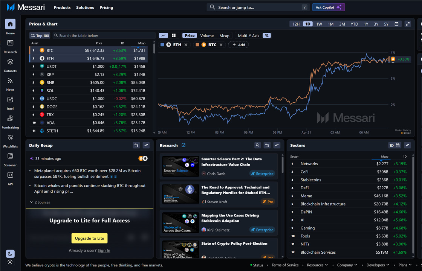This screenshot has width=422, height=271.
Task: Sort Sectors table by Mcap column
Action: coord(384,157)
